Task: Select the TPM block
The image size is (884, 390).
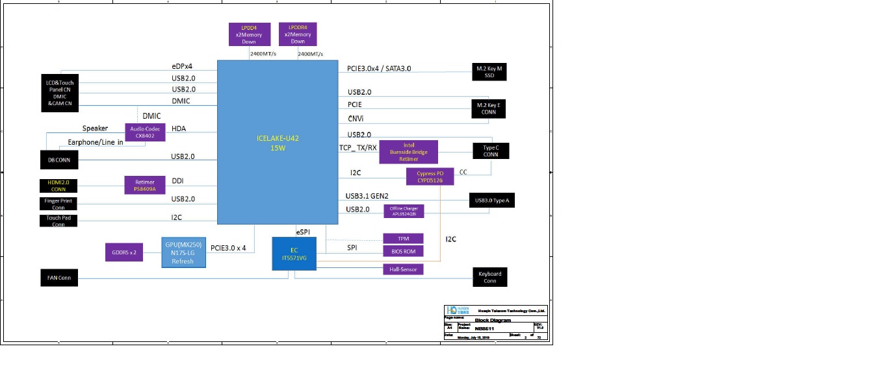Action: [403, 239]
